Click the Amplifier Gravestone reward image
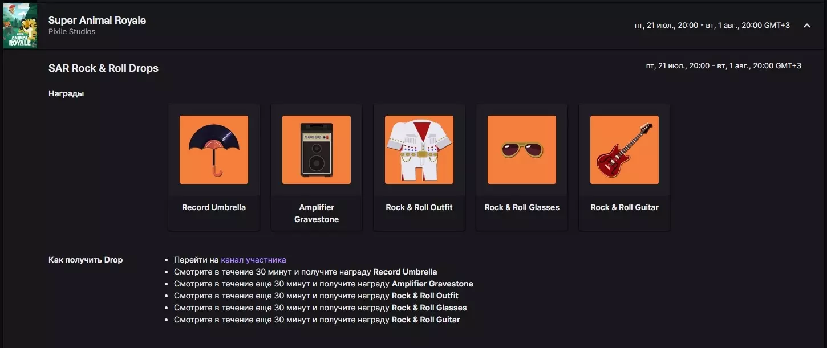Screen dimensions: 827x348 (317, 150)
